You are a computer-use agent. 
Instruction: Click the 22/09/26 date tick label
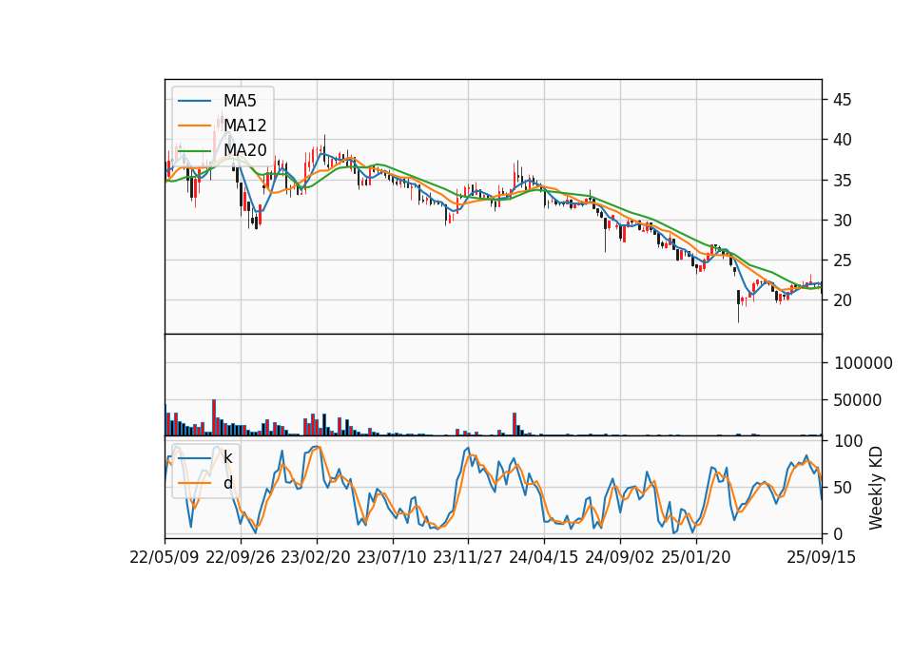click(241, 557)
